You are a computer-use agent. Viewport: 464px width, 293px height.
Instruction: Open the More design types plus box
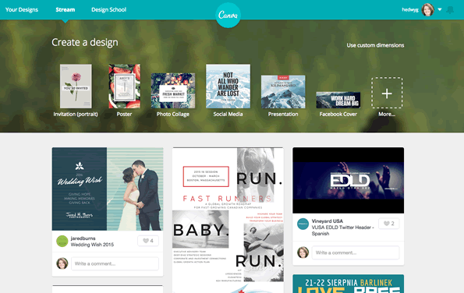coord(387,93)
